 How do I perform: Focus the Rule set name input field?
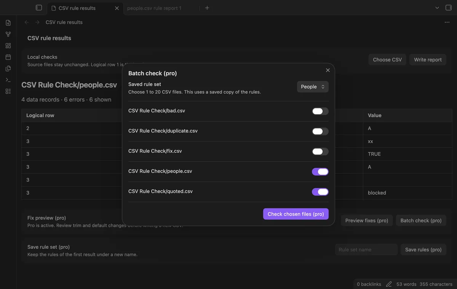(x=366, y=249)
